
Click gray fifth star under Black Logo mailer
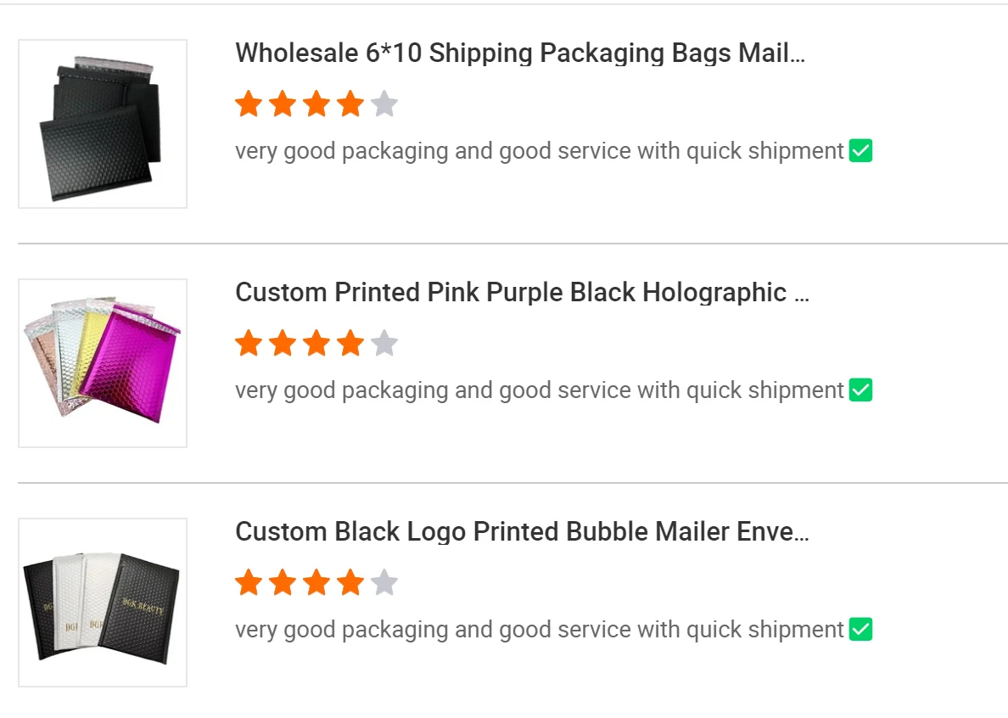(384, 583)
